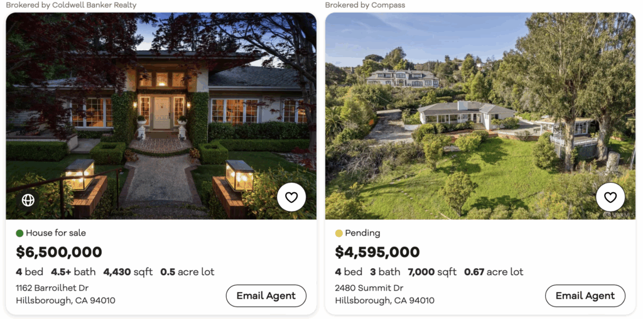Click the 4.5+ bath detail
The image size is (643, 319).
click(73, 272)
